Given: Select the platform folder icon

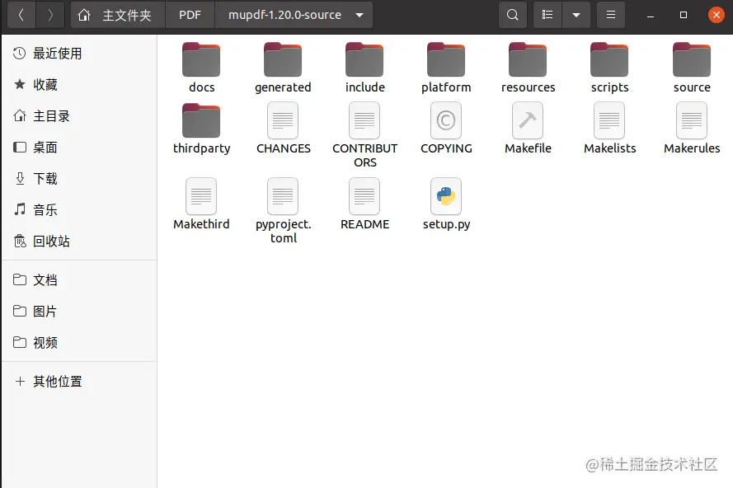Looking at the screenshot, I should tap(446, 59).
